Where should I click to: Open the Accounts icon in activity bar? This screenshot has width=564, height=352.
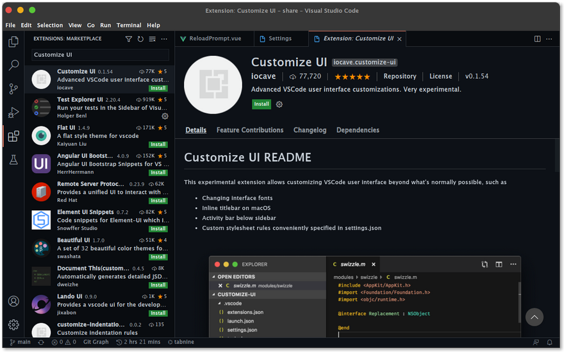coord(13,301)
